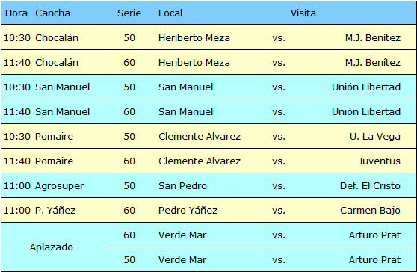Click the Juventus visiting team cell
Screen dimensions: 417x272
click(x=380, y=161)
